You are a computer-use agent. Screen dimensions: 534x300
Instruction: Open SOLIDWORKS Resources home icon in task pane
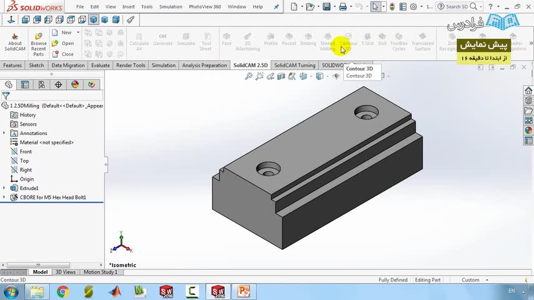[x=528, y=91]
